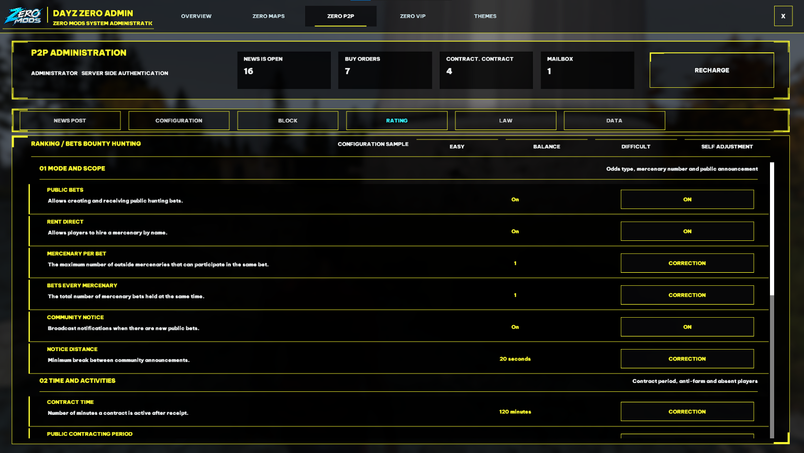The height and width of the screenshot is (453, 804).
Task: Click CORRECTION for Contract Time
Action: click(687, 412)
